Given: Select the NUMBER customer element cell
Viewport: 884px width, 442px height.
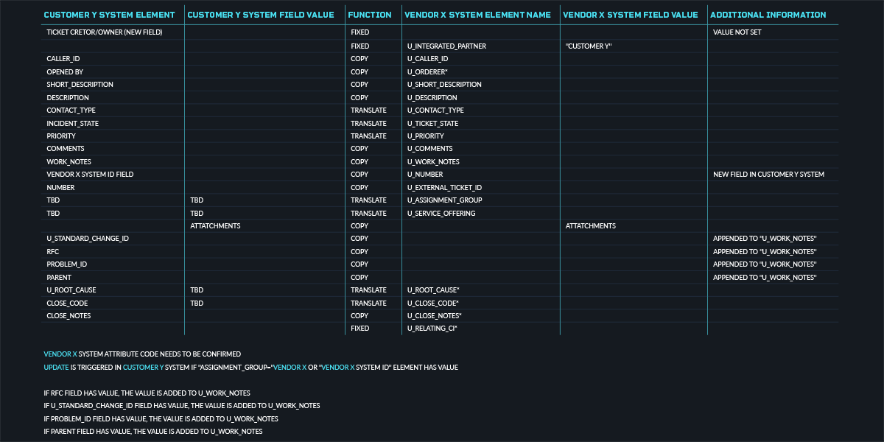Looking at the screenshot, I should click(60, 187).
